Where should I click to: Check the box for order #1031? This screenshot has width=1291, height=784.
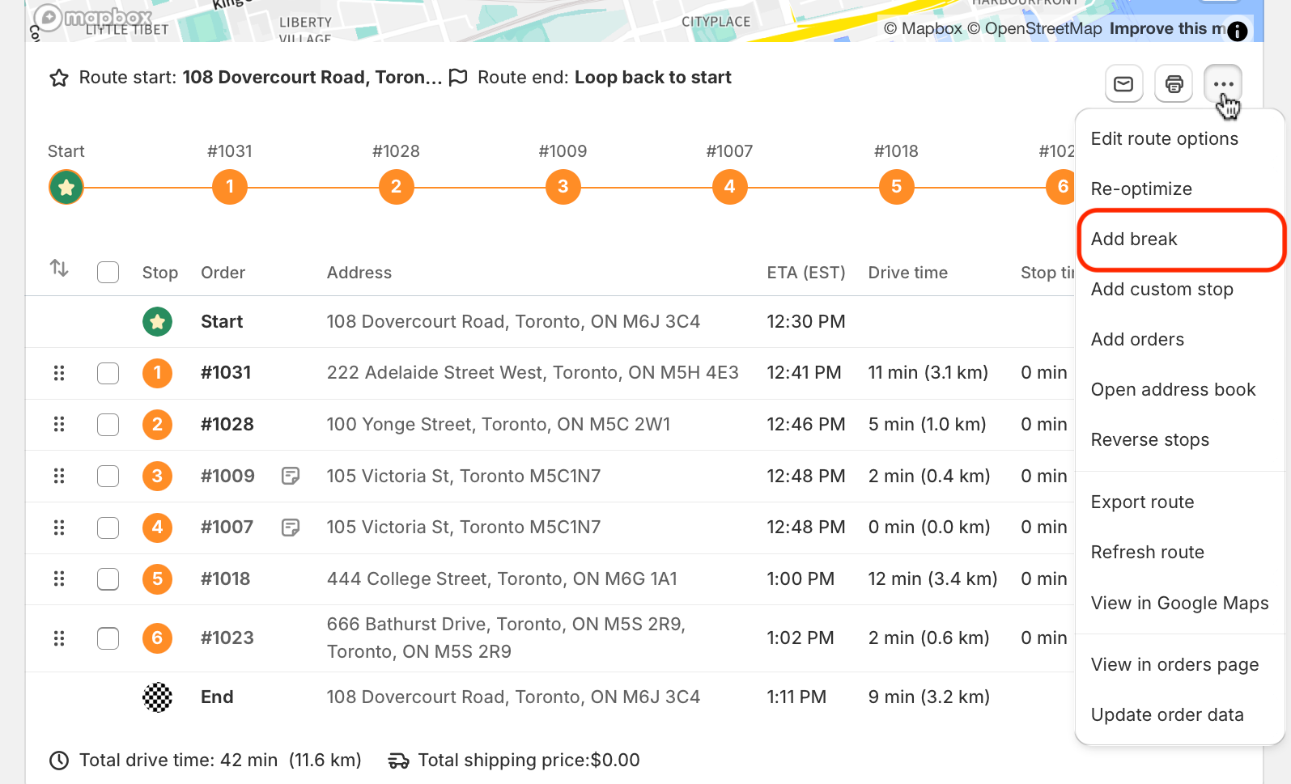tap(108, 373)
